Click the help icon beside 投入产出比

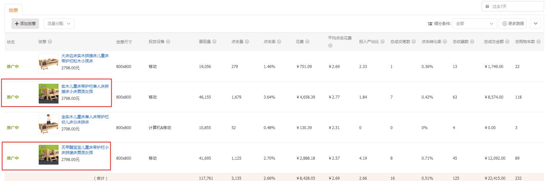pos(383,42)
